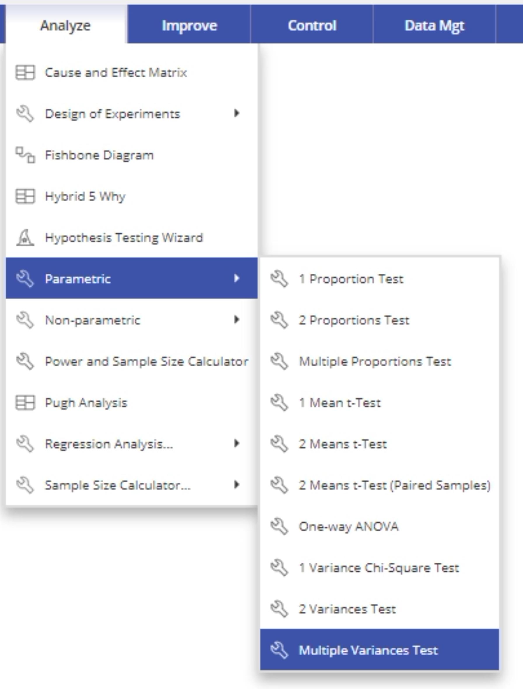
Task: Select the 2 Variances Test option
Action: pyautogui.click(x=347, y=609)
